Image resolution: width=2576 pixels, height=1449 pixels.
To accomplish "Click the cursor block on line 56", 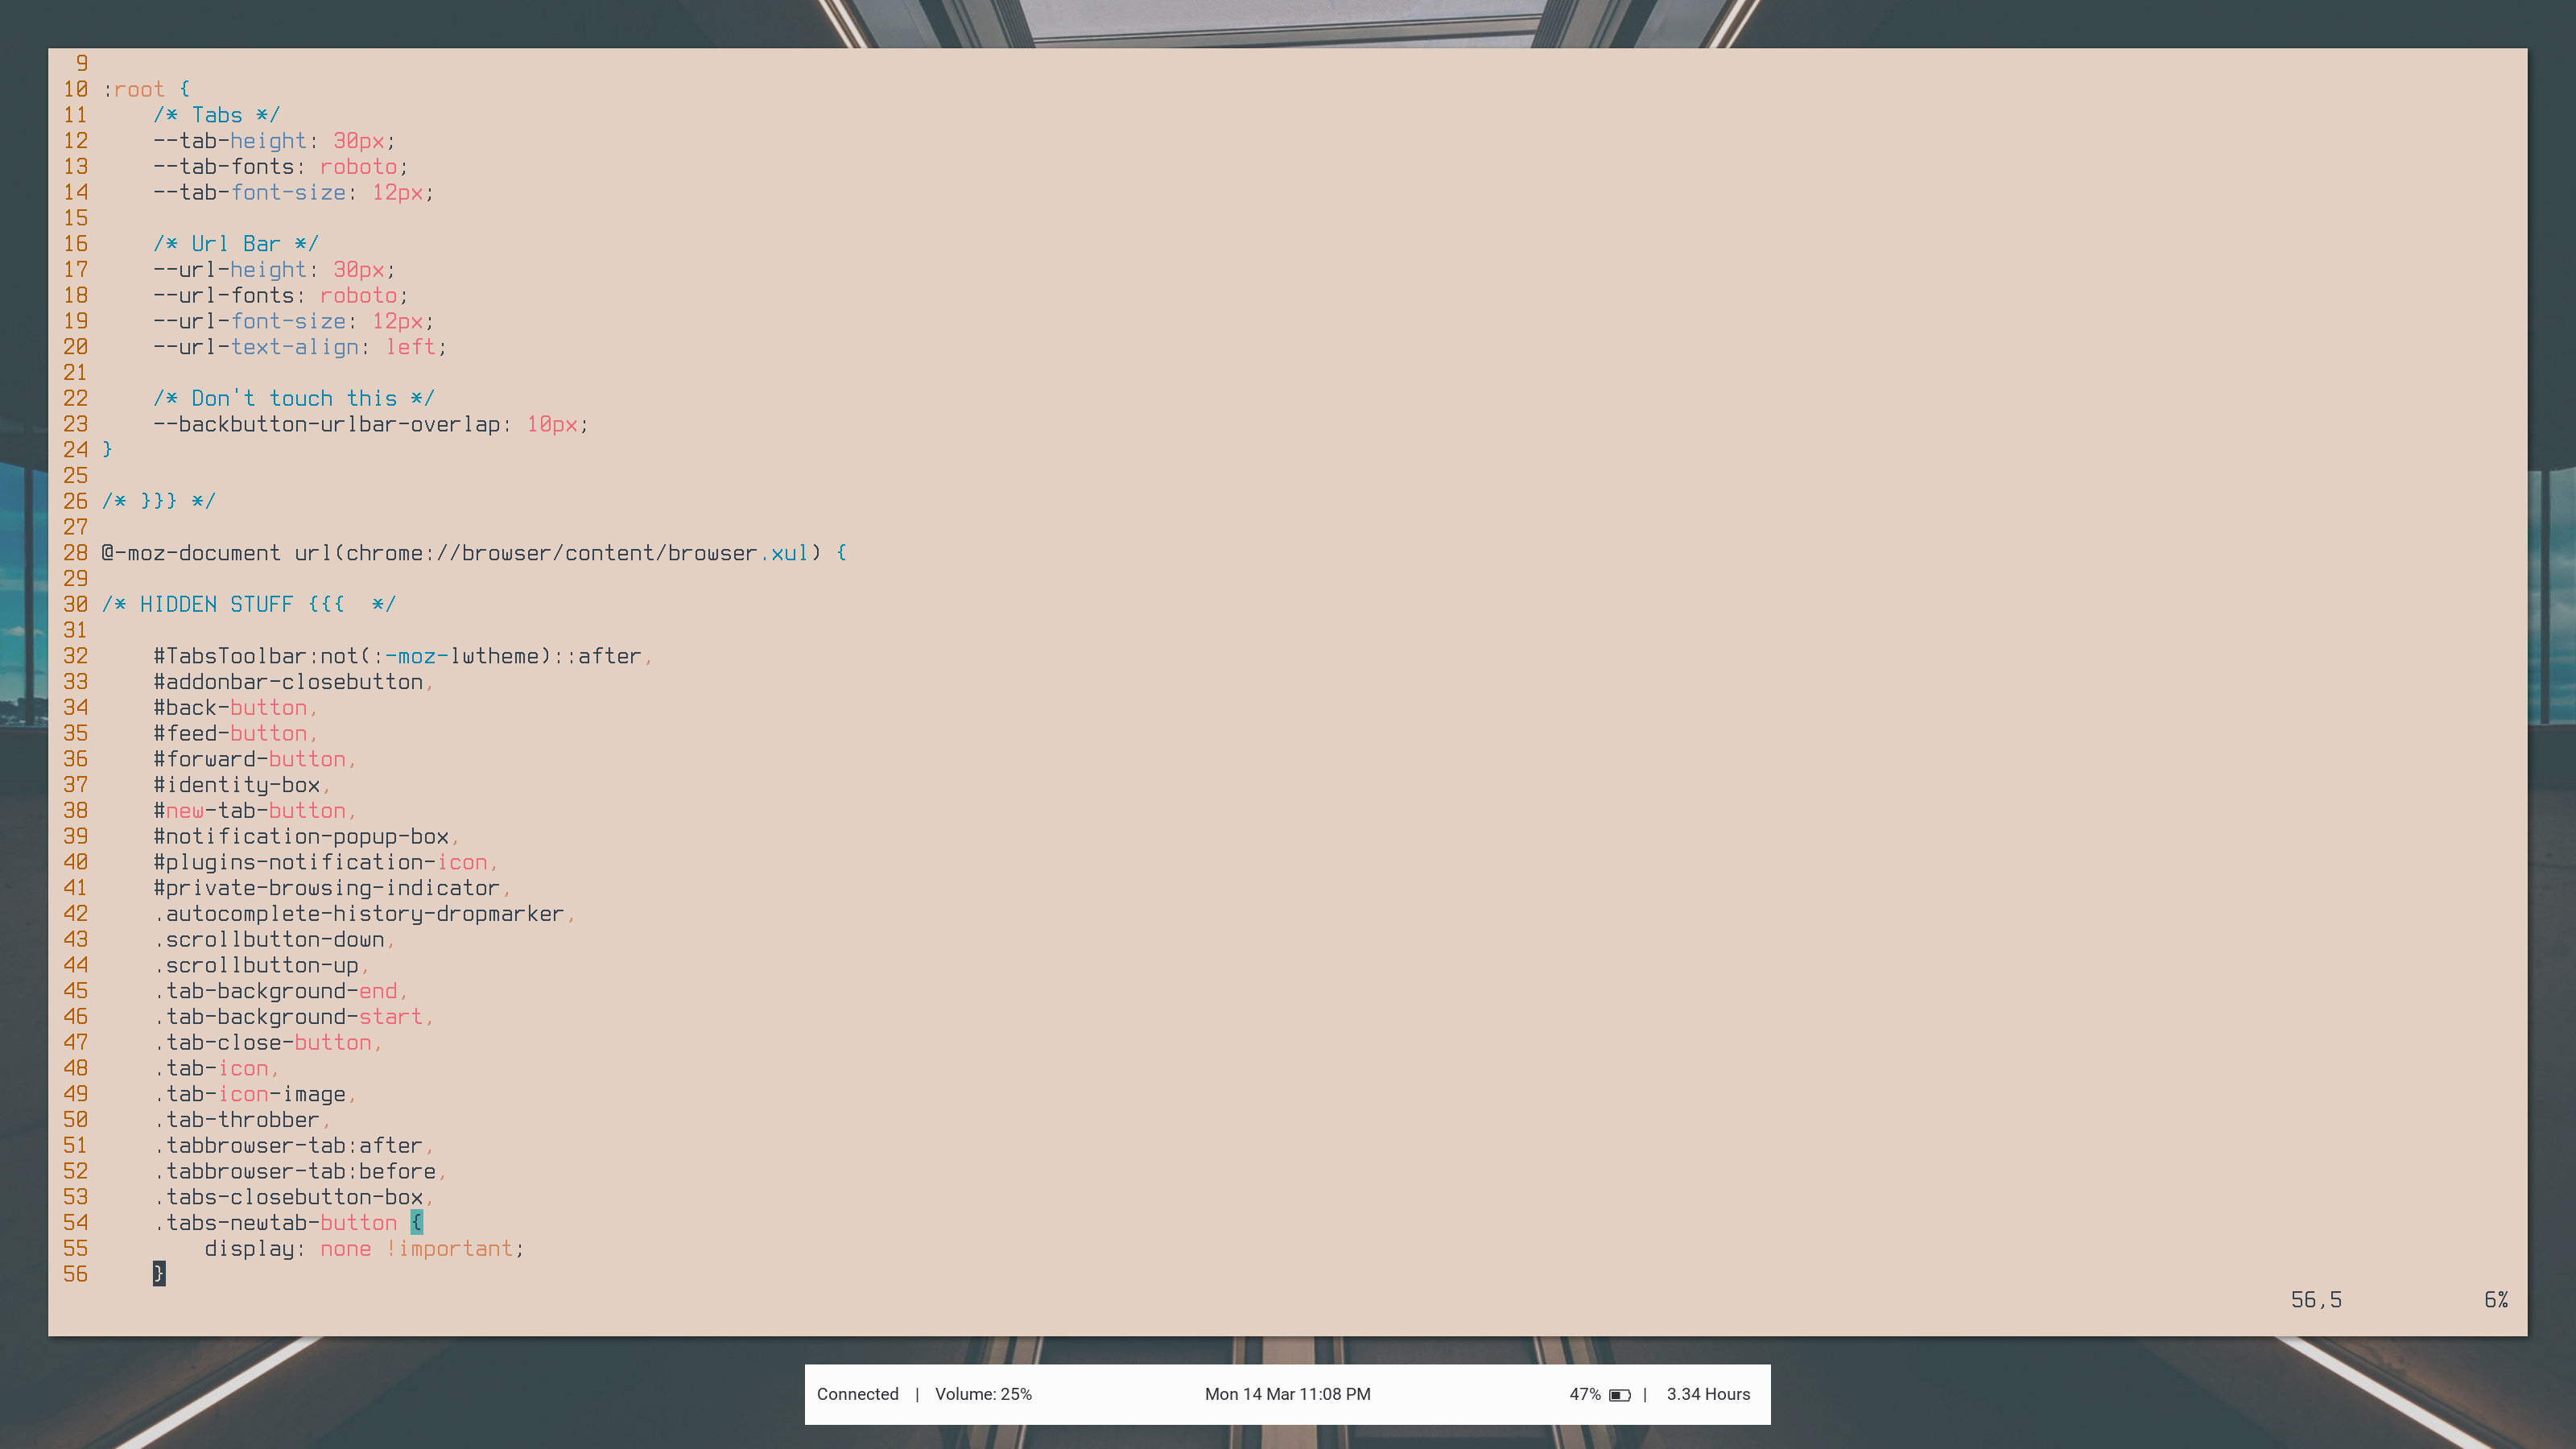I will click(158, 1273).
